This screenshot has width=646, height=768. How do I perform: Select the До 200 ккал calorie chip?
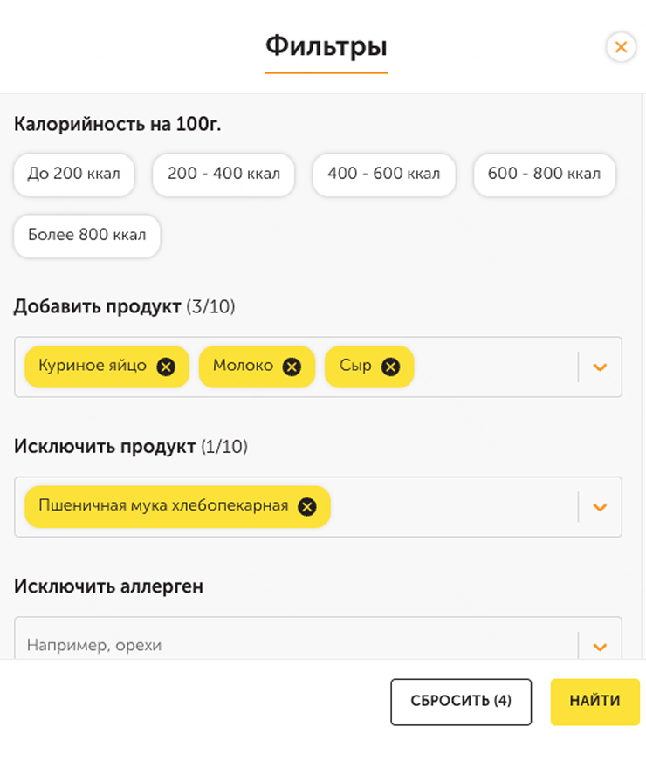pos(74,174)
